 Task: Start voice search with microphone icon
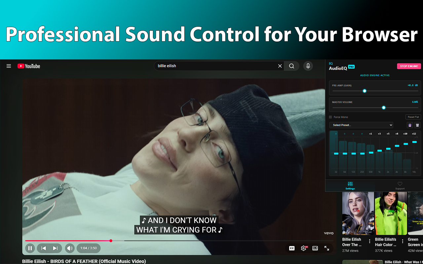[x=308, y=66]
